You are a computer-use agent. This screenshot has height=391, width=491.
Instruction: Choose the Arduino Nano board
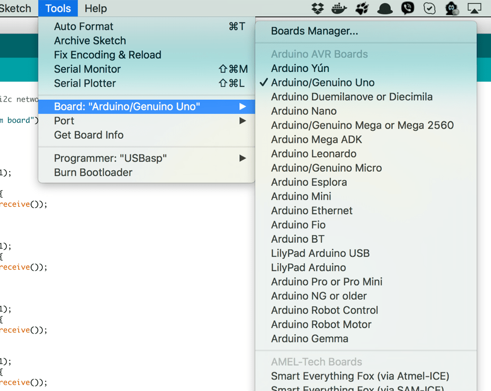pyautogui.click(x=366, y=111)
